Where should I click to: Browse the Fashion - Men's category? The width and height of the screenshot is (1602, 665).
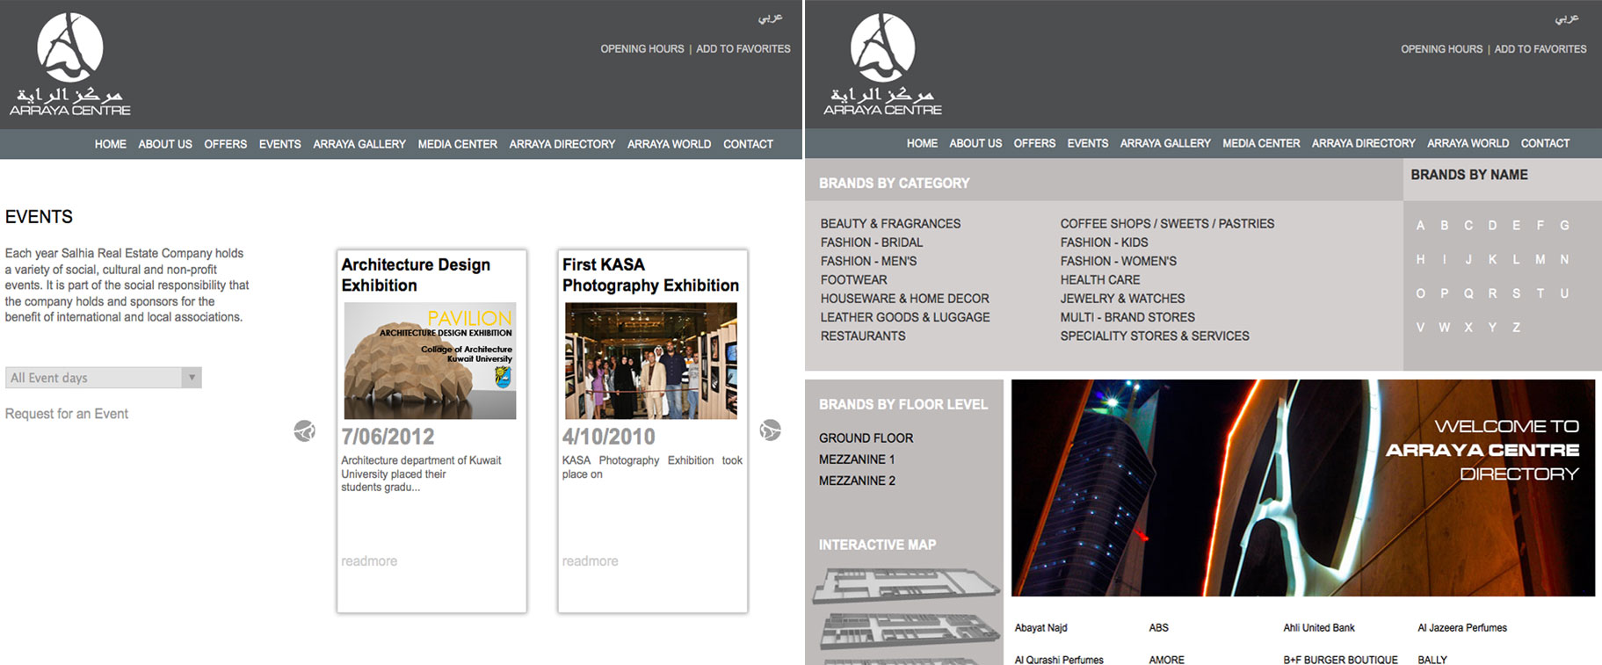click(868, 261)
